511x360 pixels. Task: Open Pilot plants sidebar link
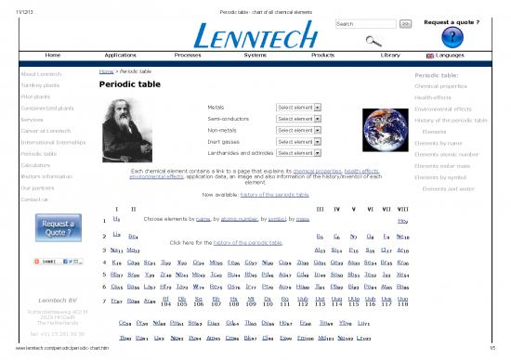click(x=35, y=96)
